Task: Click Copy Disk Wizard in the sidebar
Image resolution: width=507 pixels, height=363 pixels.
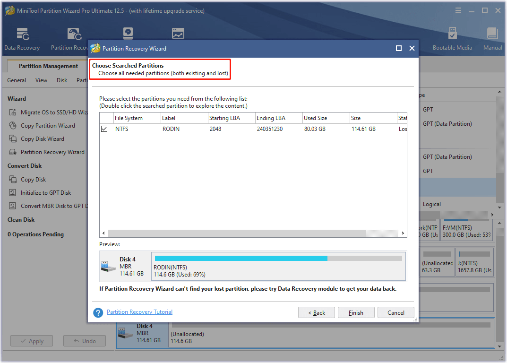Action: (43, 139)
